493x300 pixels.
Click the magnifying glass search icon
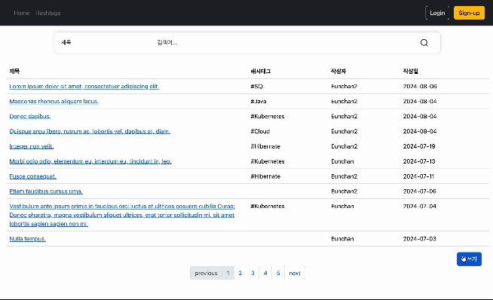coord(424,43)
